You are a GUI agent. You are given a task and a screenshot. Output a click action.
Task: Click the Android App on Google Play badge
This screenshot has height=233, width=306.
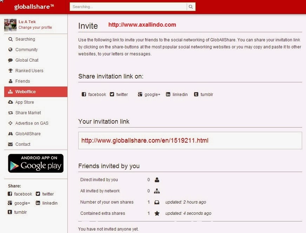coord(36,163)
